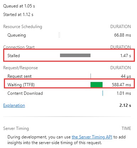137x148 pixels.
Task: Click the gray Stalled timing bar
Action: pos(75,55)
